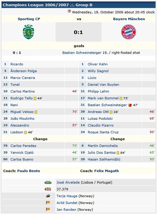This screenshot has width=157, height=214.
Task: Open substitute Hasan Salihamidžić's profile
Action: pos(104,159)
